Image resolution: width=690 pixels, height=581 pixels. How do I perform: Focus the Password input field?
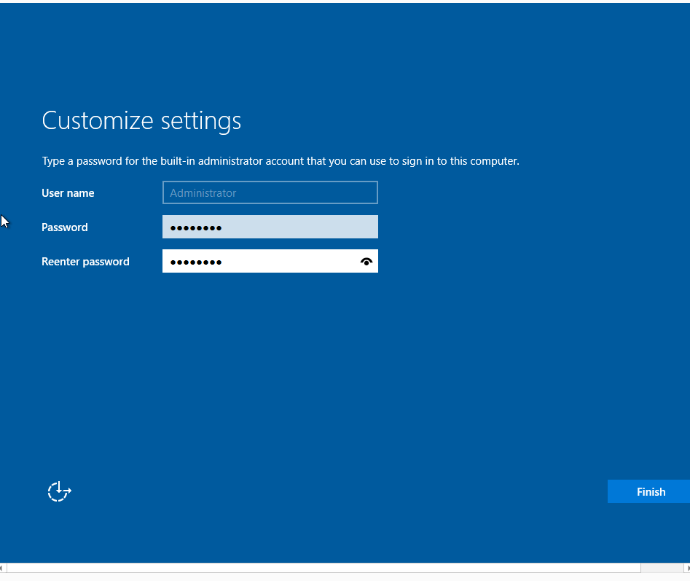coord(270,227)
